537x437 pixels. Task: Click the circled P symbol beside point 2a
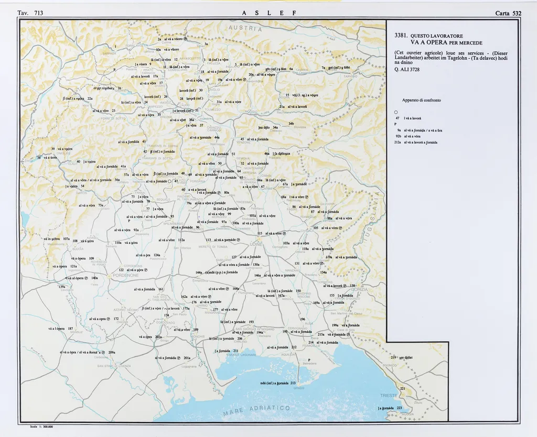(185, 39)
